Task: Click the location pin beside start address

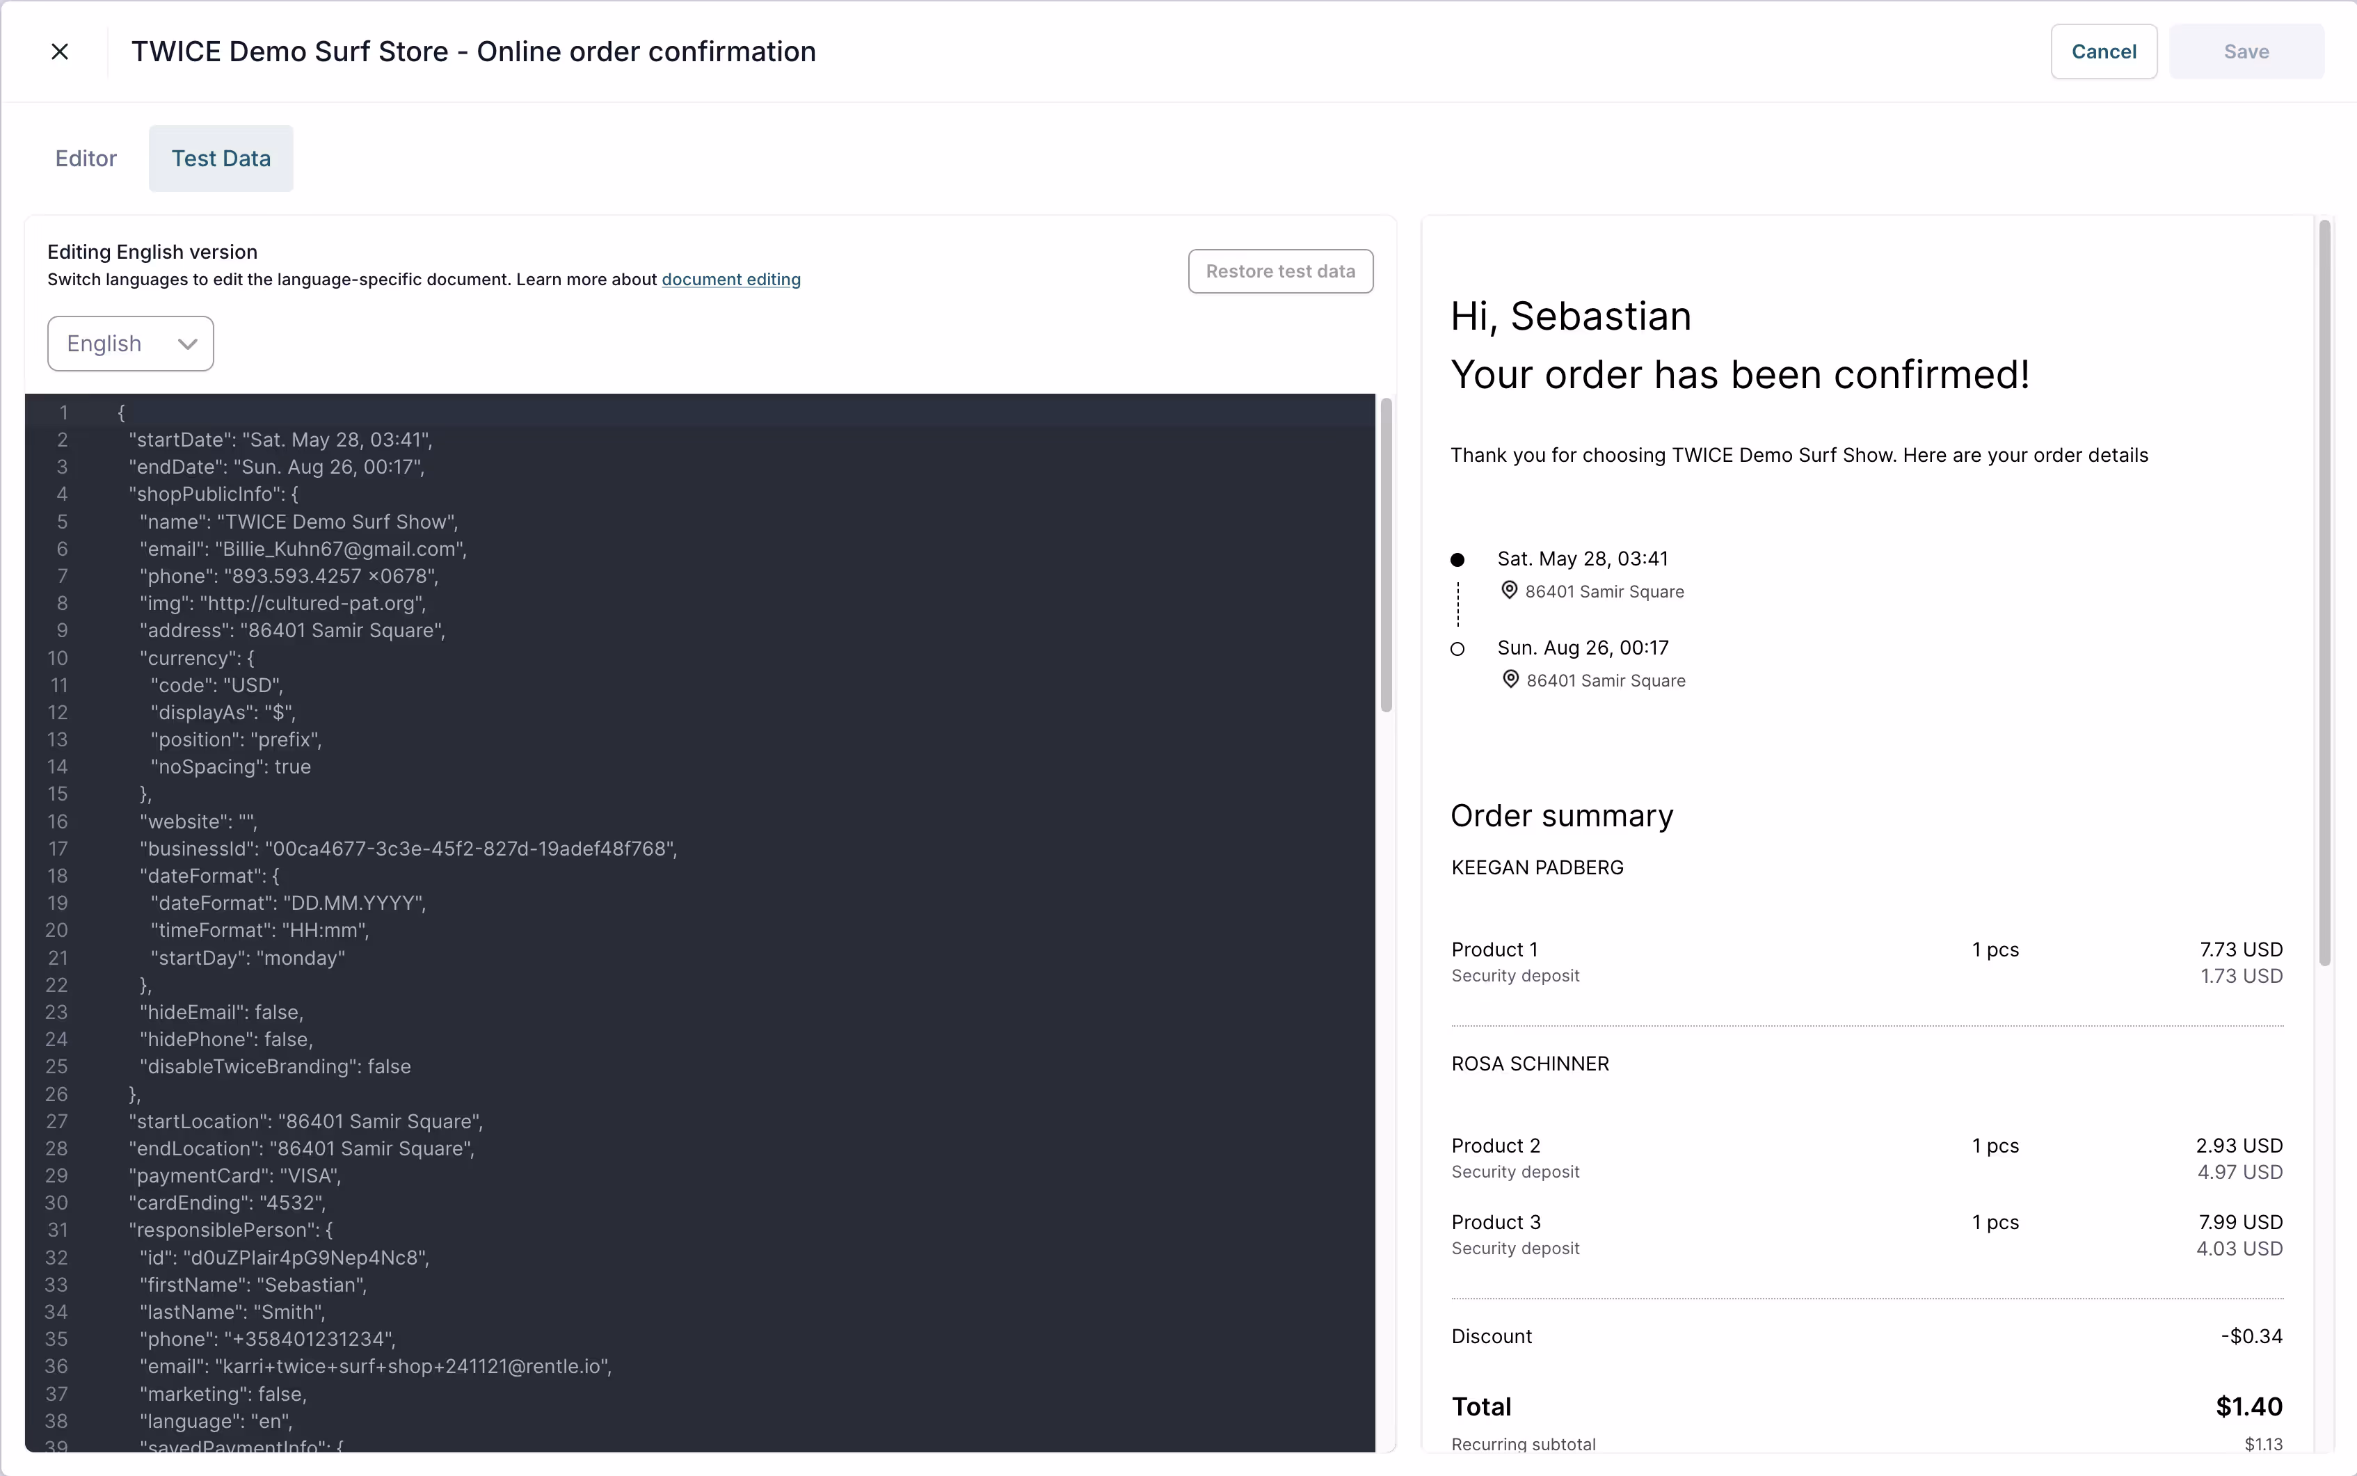Action: click(1508, 591)
